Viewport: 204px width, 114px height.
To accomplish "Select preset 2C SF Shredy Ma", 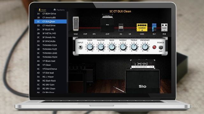I will click(x=50, y=37).
